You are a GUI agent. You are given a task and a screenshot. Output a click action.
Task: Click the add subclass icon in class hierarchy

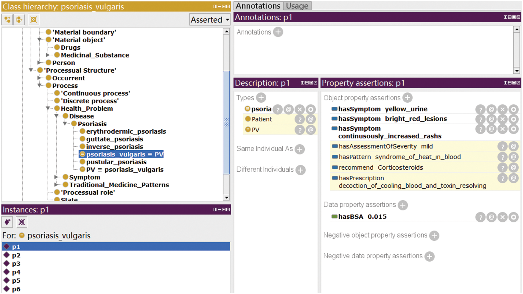pyautogui.click(x=8, y=20)
